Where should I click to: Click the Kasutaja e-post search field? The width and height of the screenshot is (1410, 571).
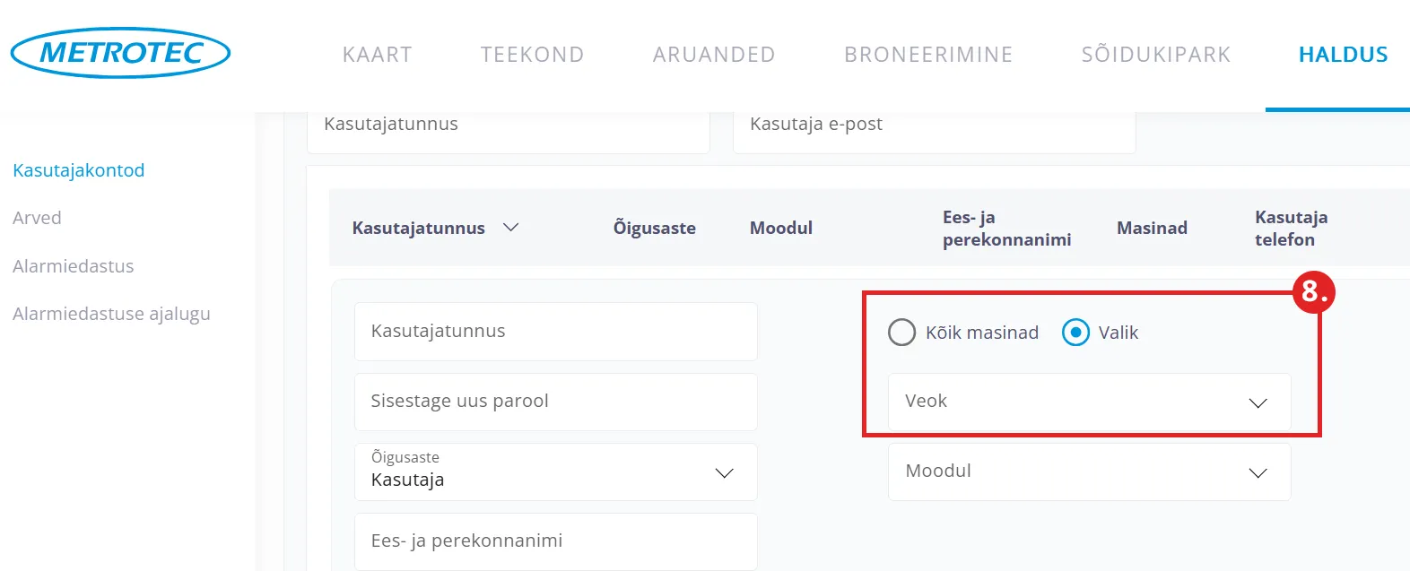(x=933, y=125)
